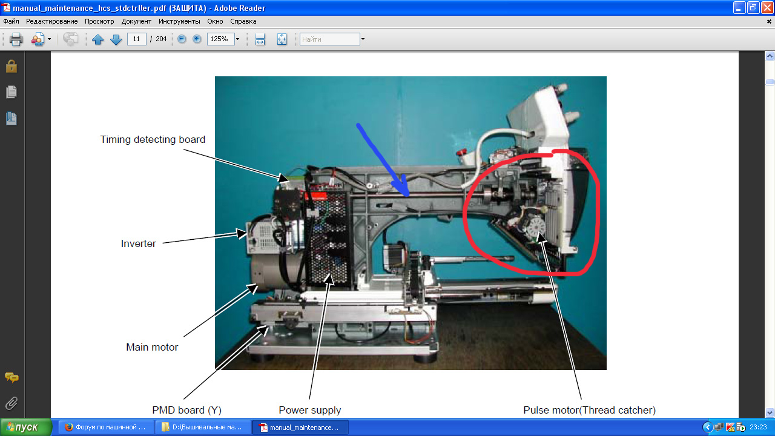
Task: Zoom in with the plus button
Action: click(197, 39)
